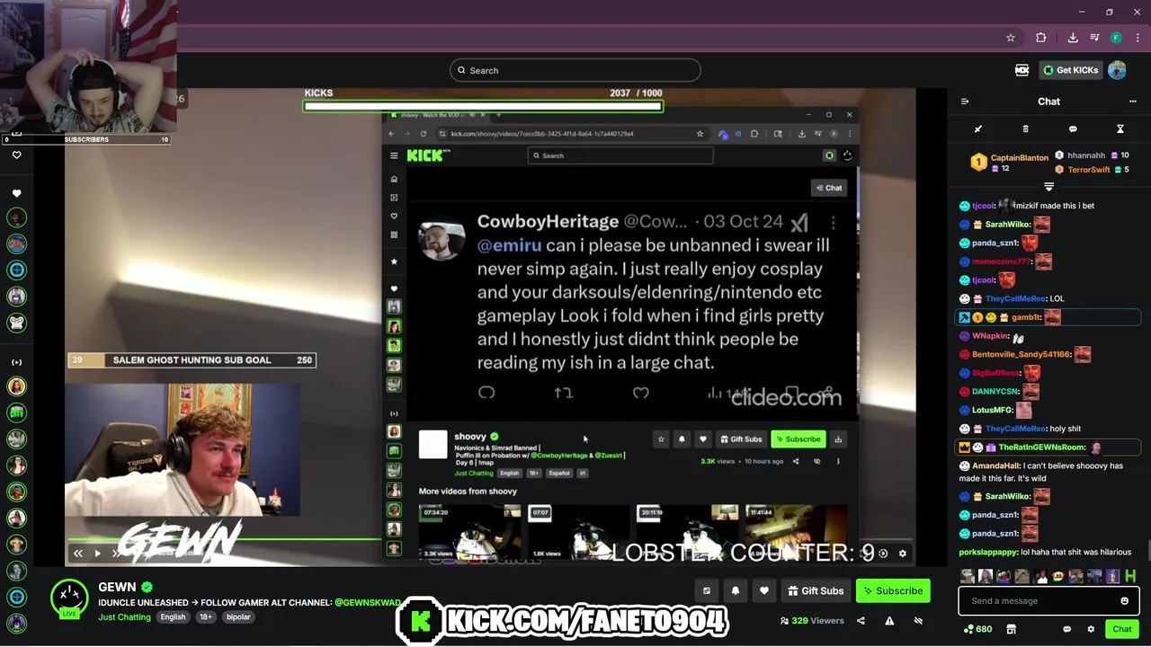Report the stream with the warning triangle
This screenshot has height=647, width=1151.
pyautogui.click(x=889, y=621)
